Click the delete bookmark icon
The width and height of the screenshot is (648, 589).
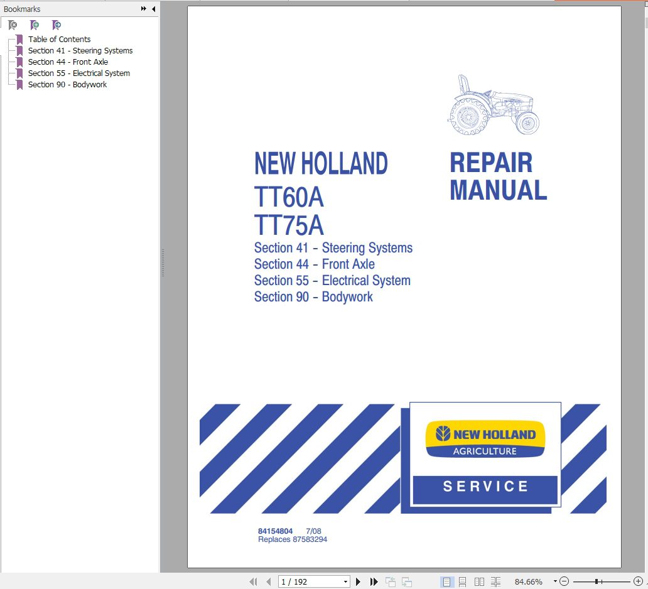13,25
